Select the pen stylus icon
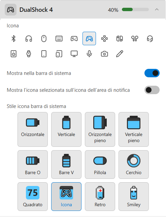 click(120, 54)
